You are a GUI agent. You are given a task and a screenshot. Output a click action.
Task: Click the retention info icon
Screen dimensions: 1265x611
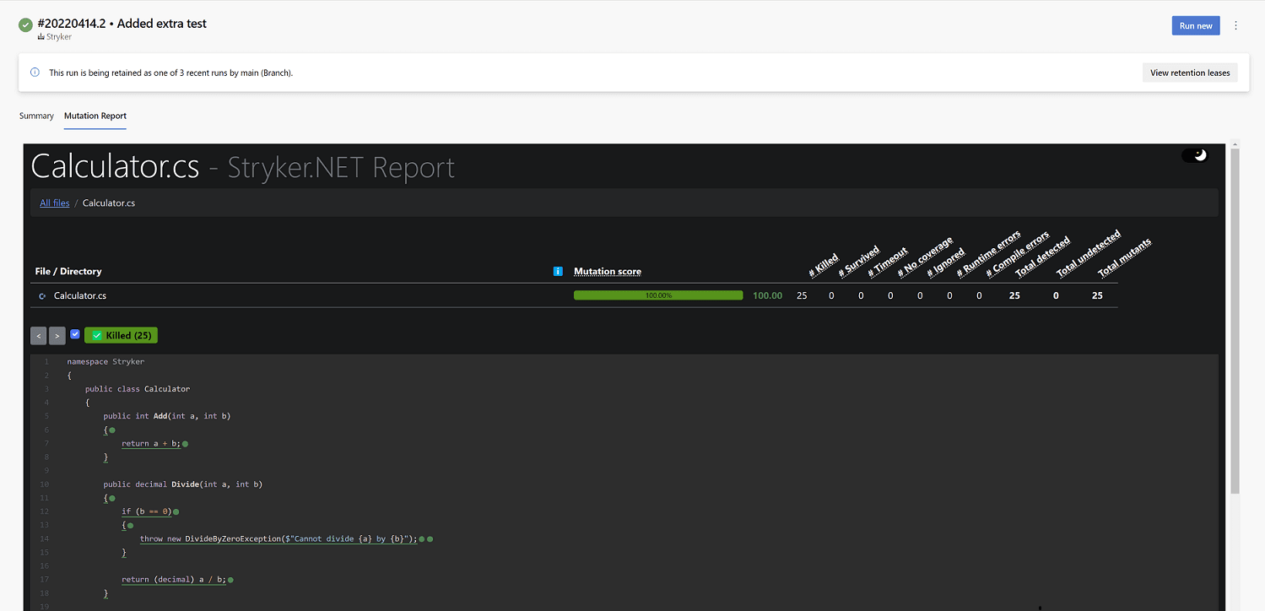click(35, 73)
